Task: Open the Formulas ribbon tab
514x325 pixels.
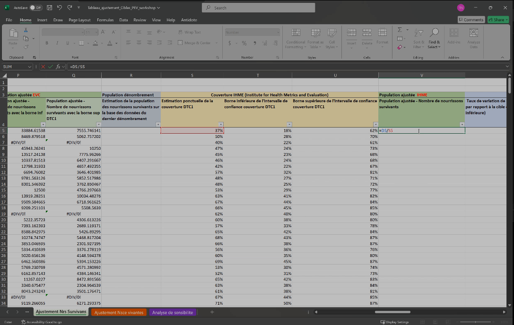Action: pyautogui.click(x=105, y=20)
